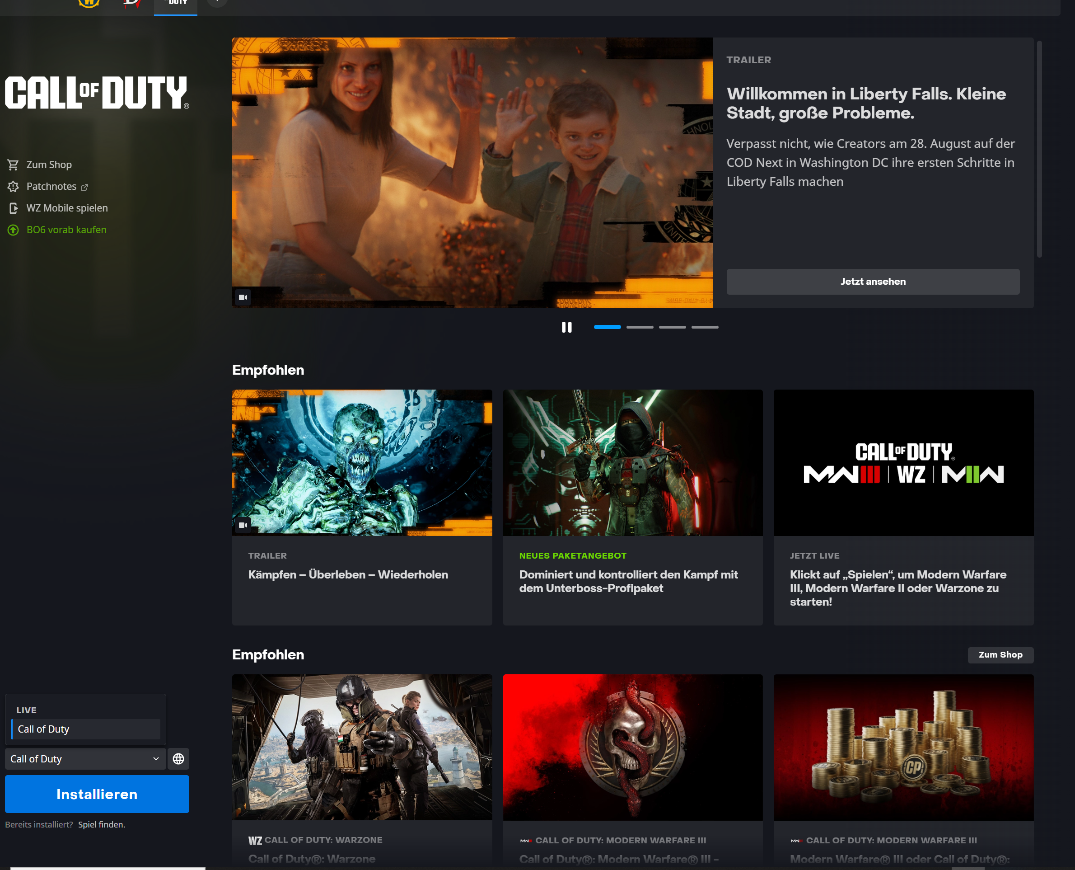Switch to the third carousel slide indicator
1075x870 pixels.
672,327
